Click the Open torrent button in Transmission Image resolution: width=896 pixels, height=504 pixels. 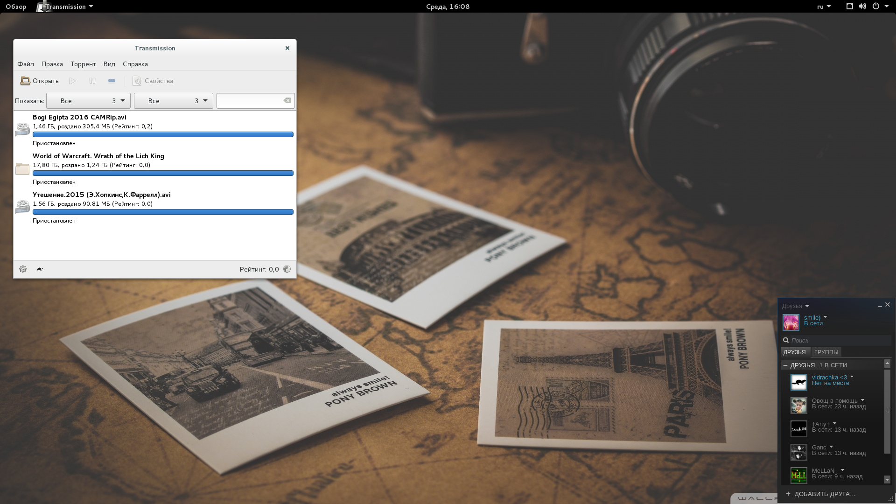[39, 81]
